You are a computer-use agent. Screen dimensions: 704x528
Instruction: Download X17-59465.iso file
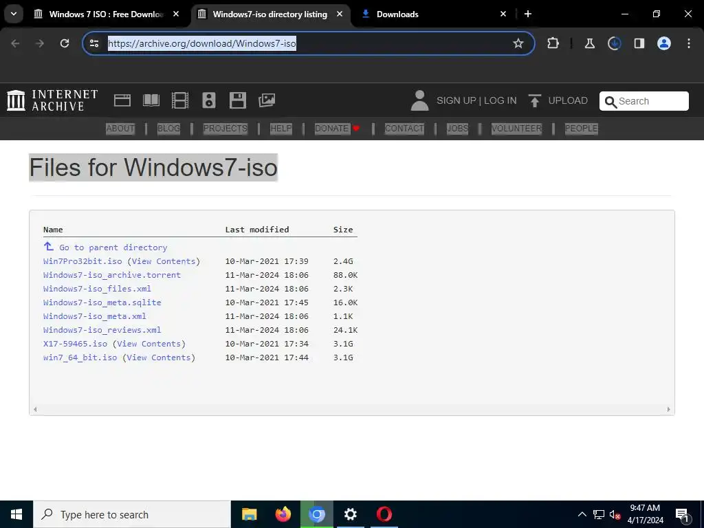coord(75,344)
